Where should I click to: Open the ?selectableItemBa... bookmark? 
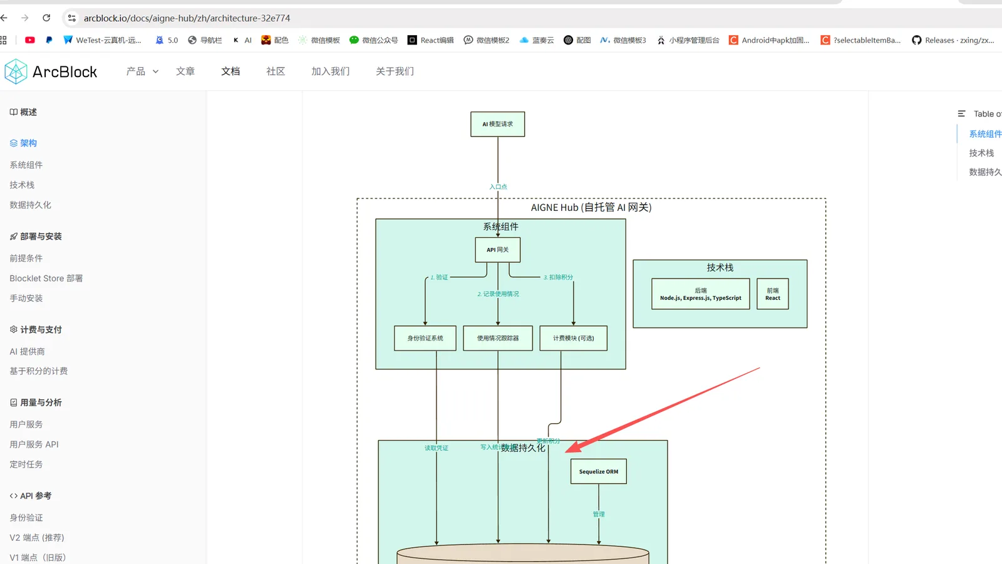pyautogui.click(x=860, y=40)
